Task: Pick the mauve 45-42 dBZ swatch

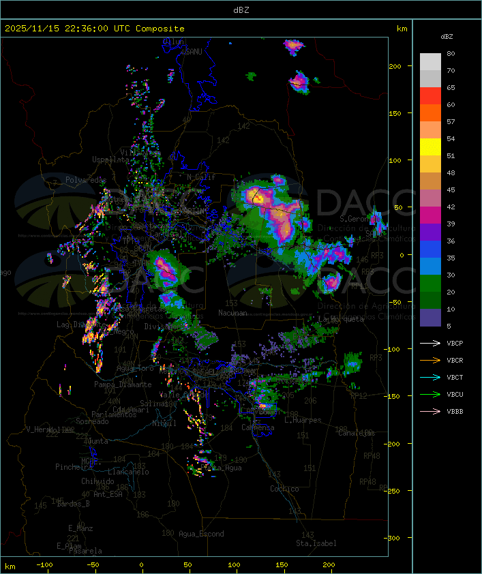Action: (430, 198)
